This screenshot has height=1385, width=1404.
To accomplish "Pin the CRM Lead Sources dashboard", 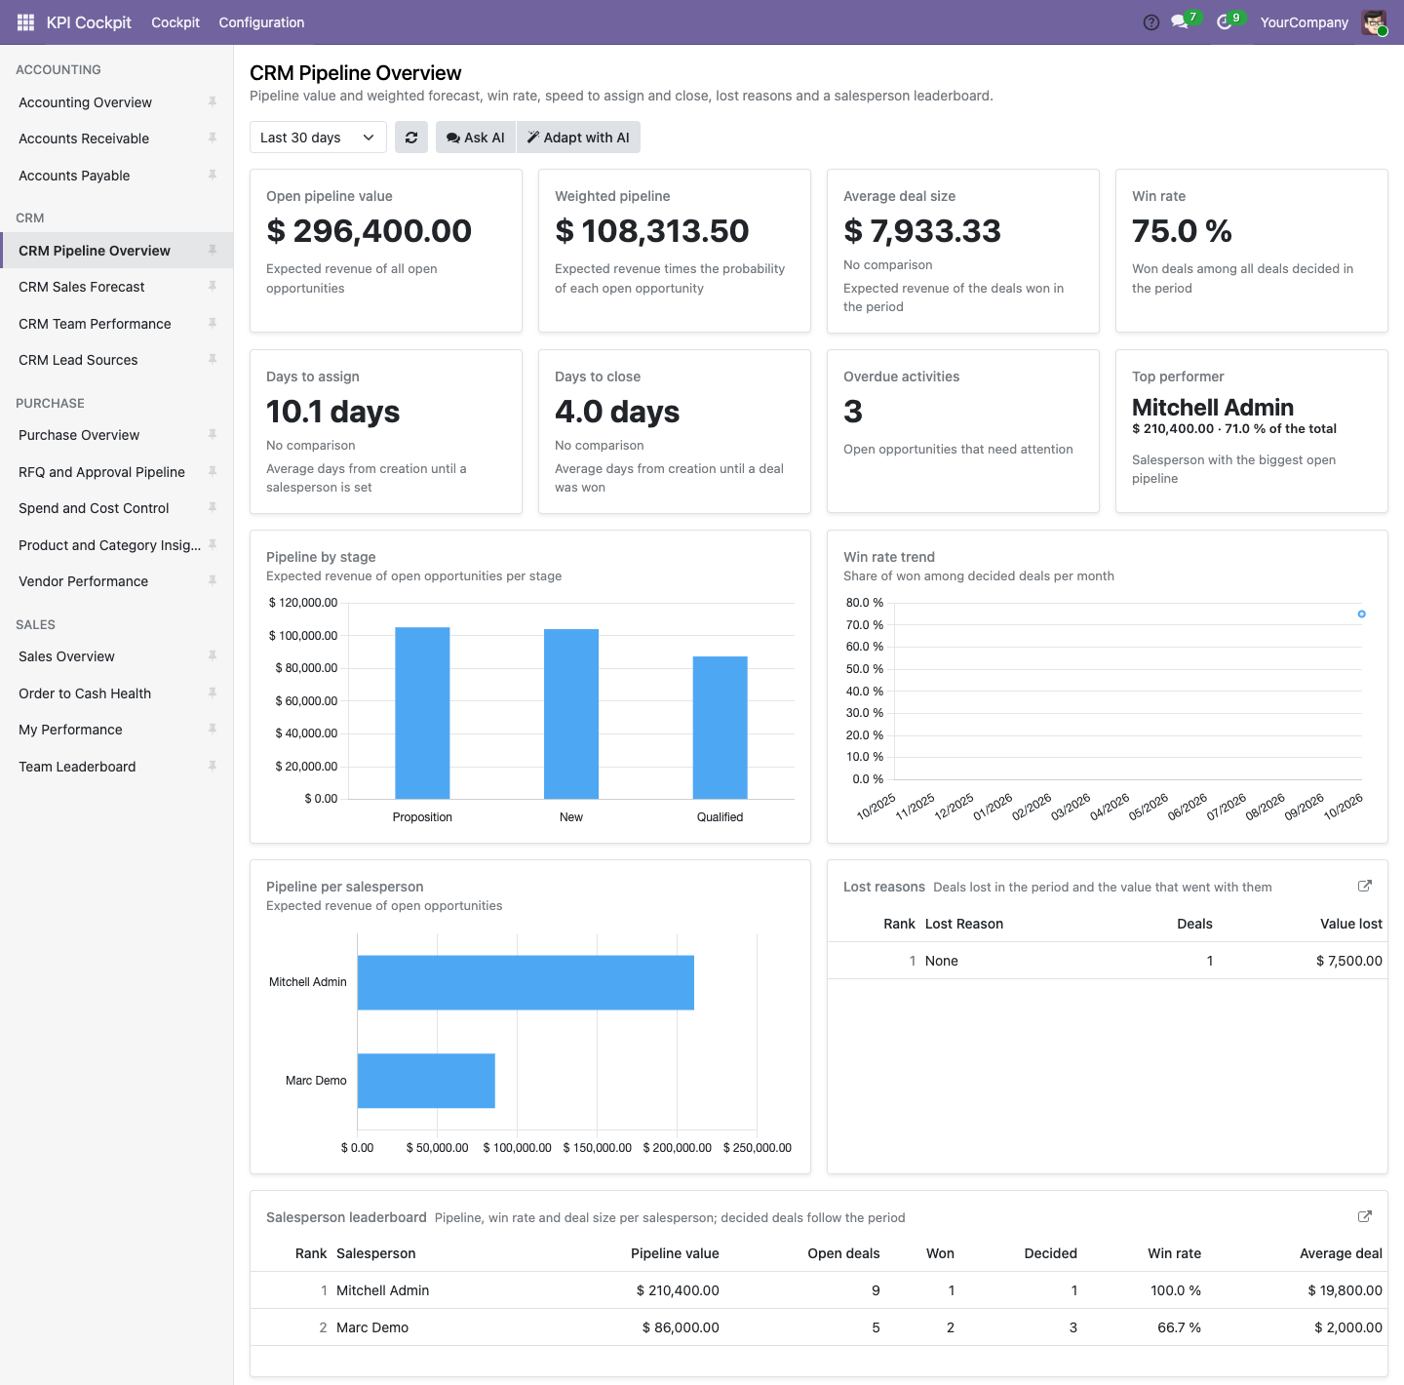I will 213,359.
